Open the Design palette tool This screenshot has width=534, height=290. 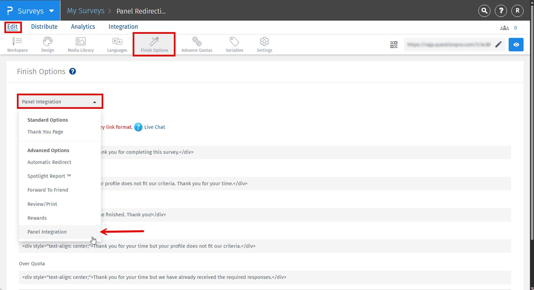point(48,45)
